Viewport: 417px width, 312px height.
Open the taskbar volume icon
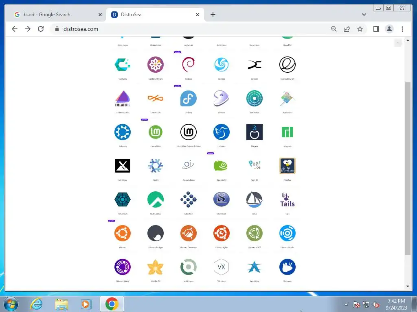[x=376, y=305]
